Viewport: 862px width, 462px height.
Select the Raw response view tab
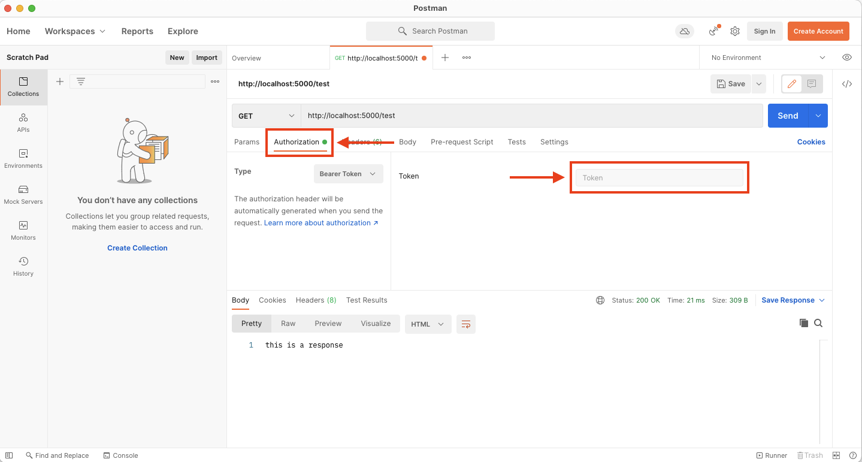click(288, 324)
